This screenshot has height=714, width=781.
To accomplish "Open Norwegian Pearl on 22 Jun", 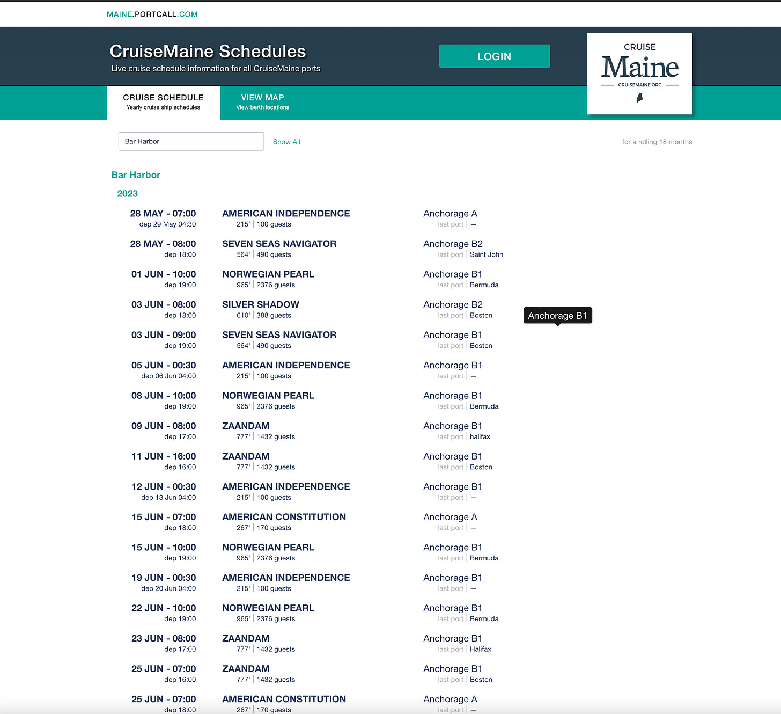I will point(268,608).
